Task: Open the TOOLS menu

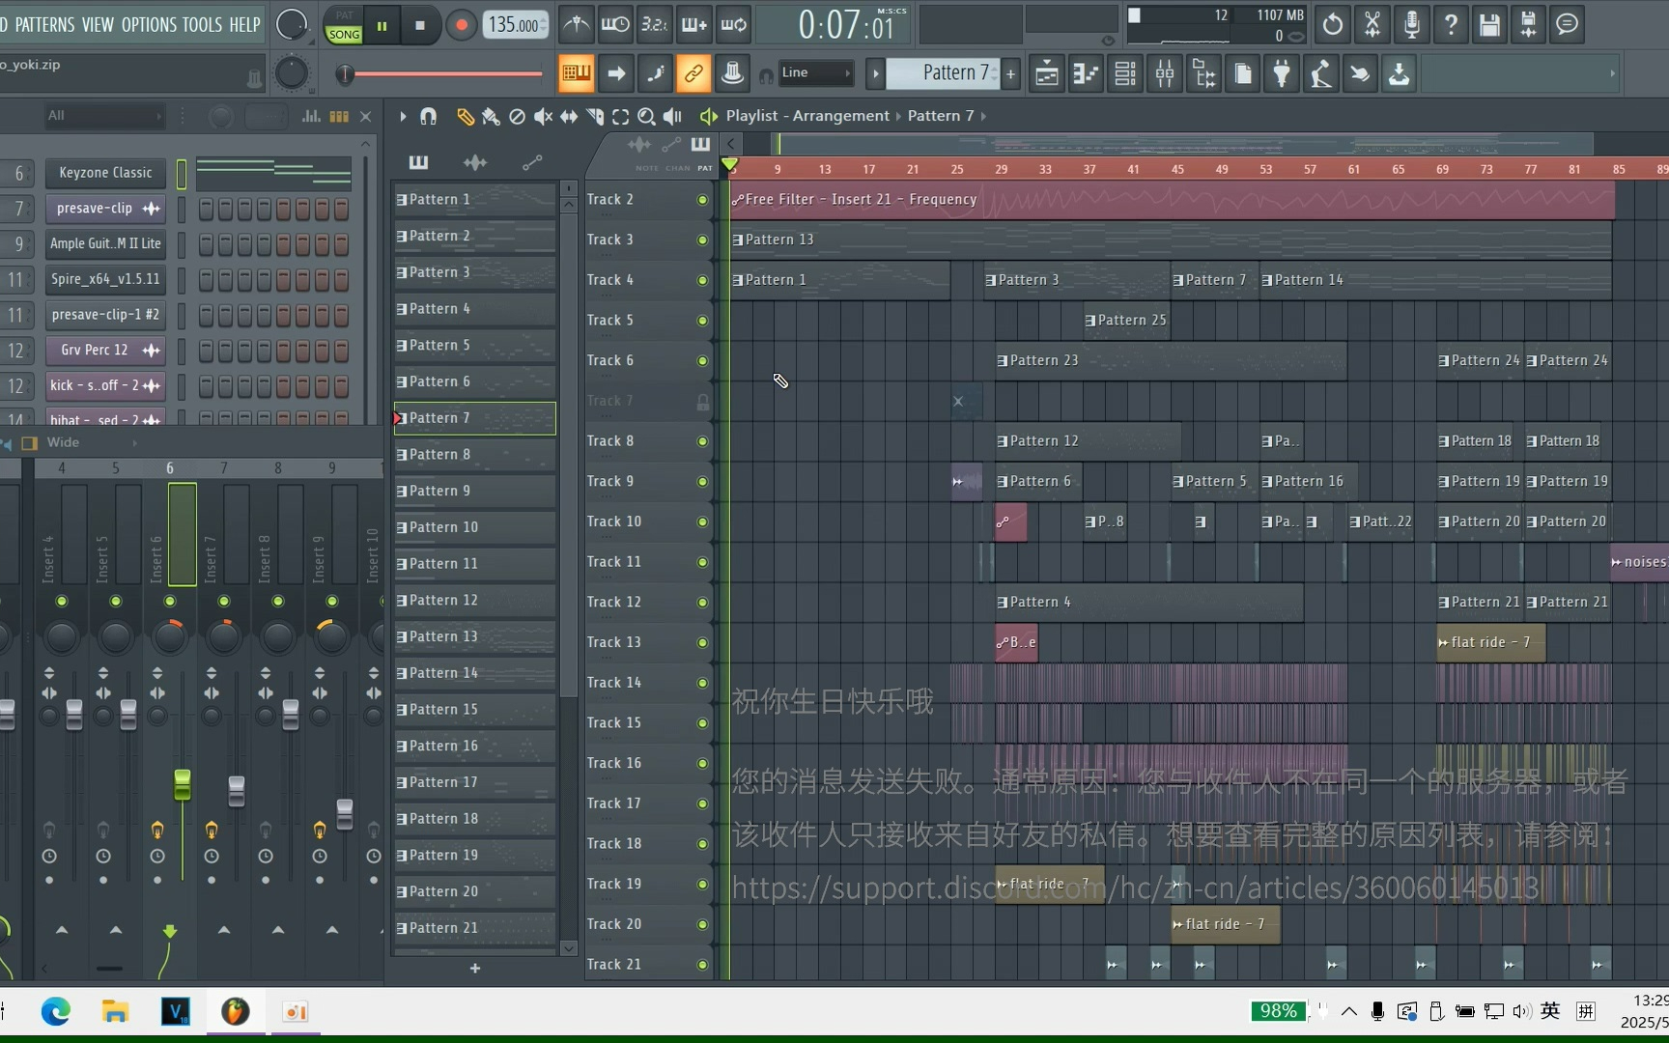Action: [202, 25]
